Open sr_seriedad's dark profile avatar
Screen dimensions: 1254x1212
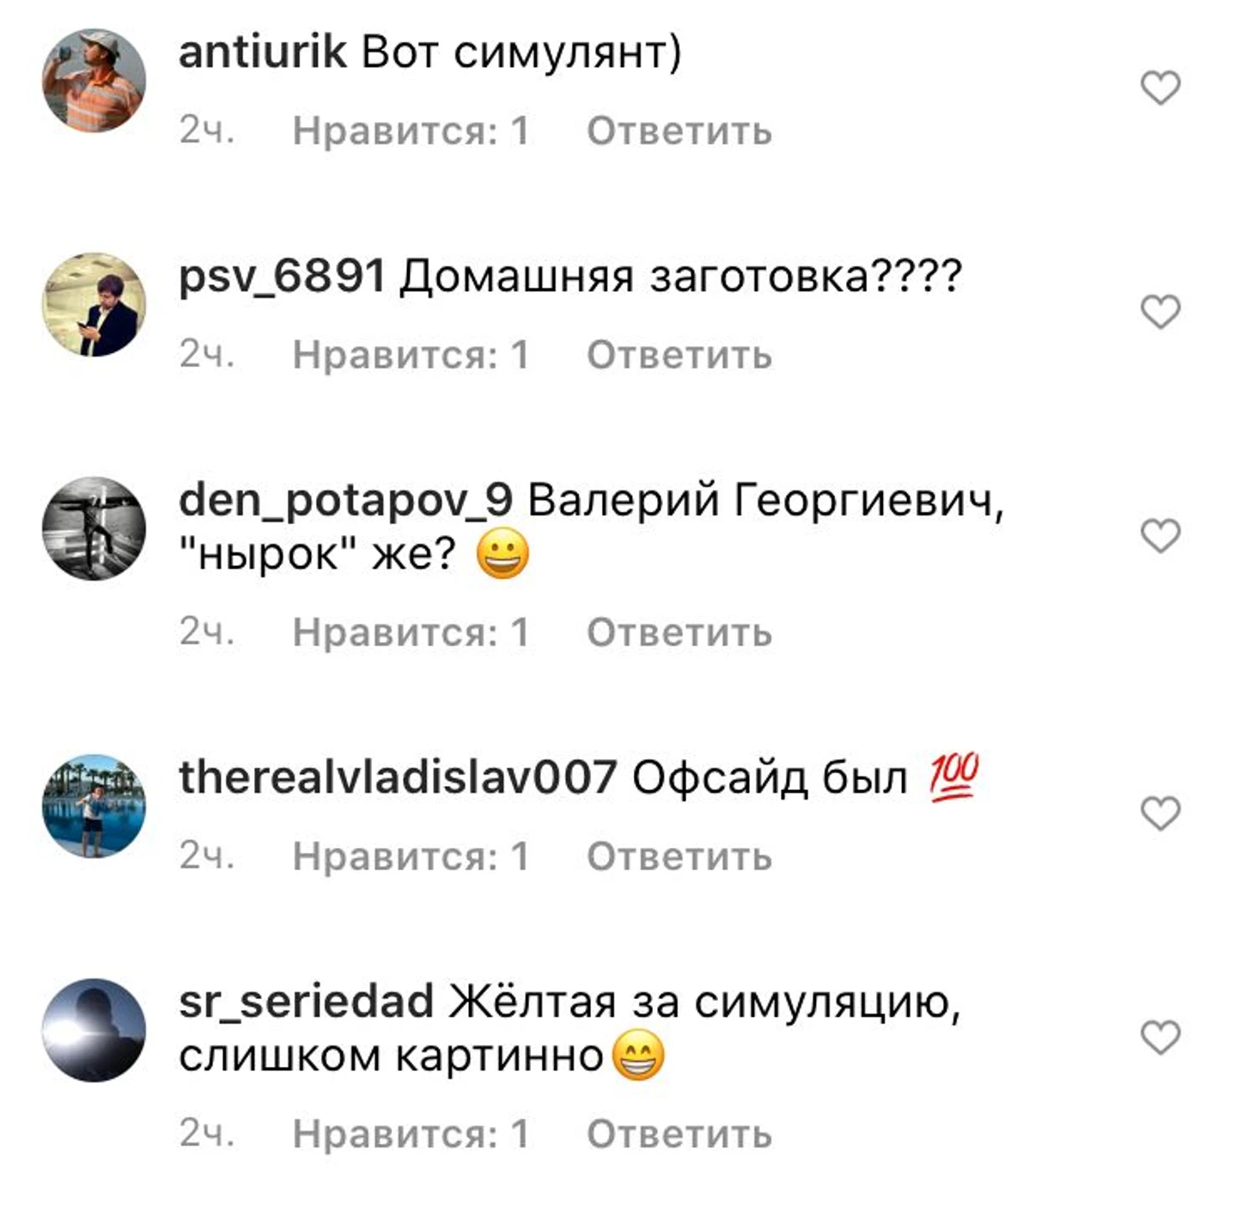(94, 1030)
